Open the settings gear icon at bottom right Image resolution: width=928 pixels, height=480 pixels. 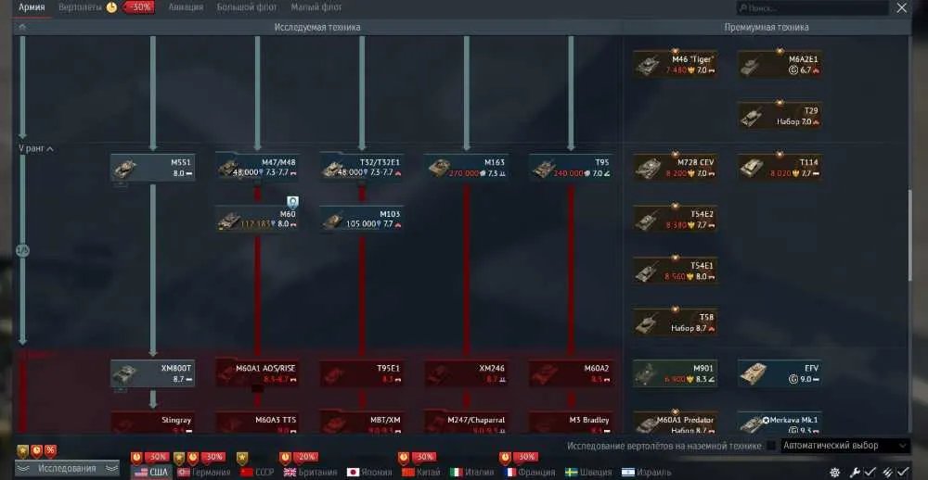[x=835, y=473]
